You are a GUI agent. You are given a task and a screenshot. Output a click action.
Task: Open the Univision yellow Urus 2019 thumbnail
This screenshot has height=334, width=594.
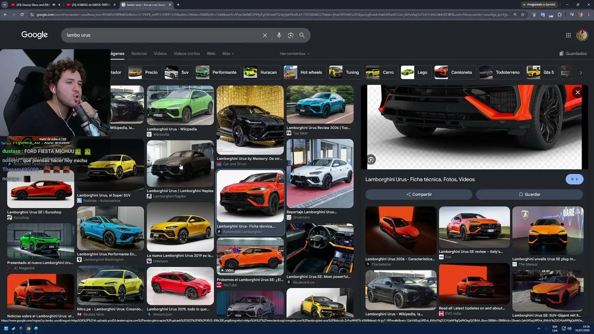[181, 227]
